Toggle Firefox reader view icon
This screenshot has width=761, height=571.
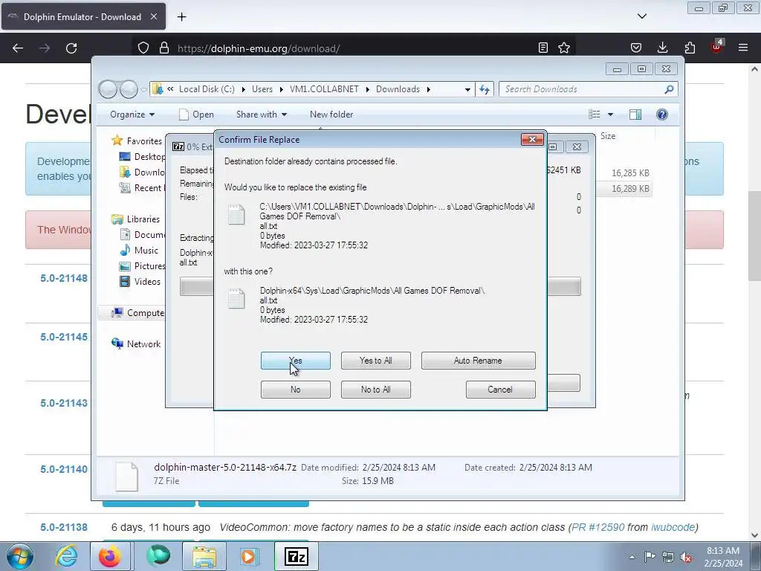coord(543,48)
